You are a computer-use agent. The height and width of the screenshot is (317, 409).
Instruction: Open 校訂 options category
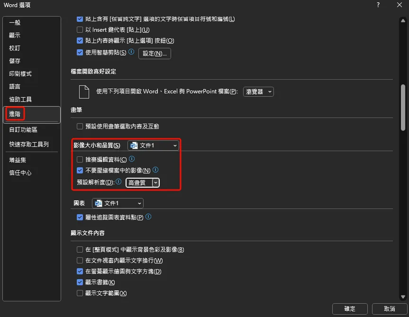(x=32, y=48)
